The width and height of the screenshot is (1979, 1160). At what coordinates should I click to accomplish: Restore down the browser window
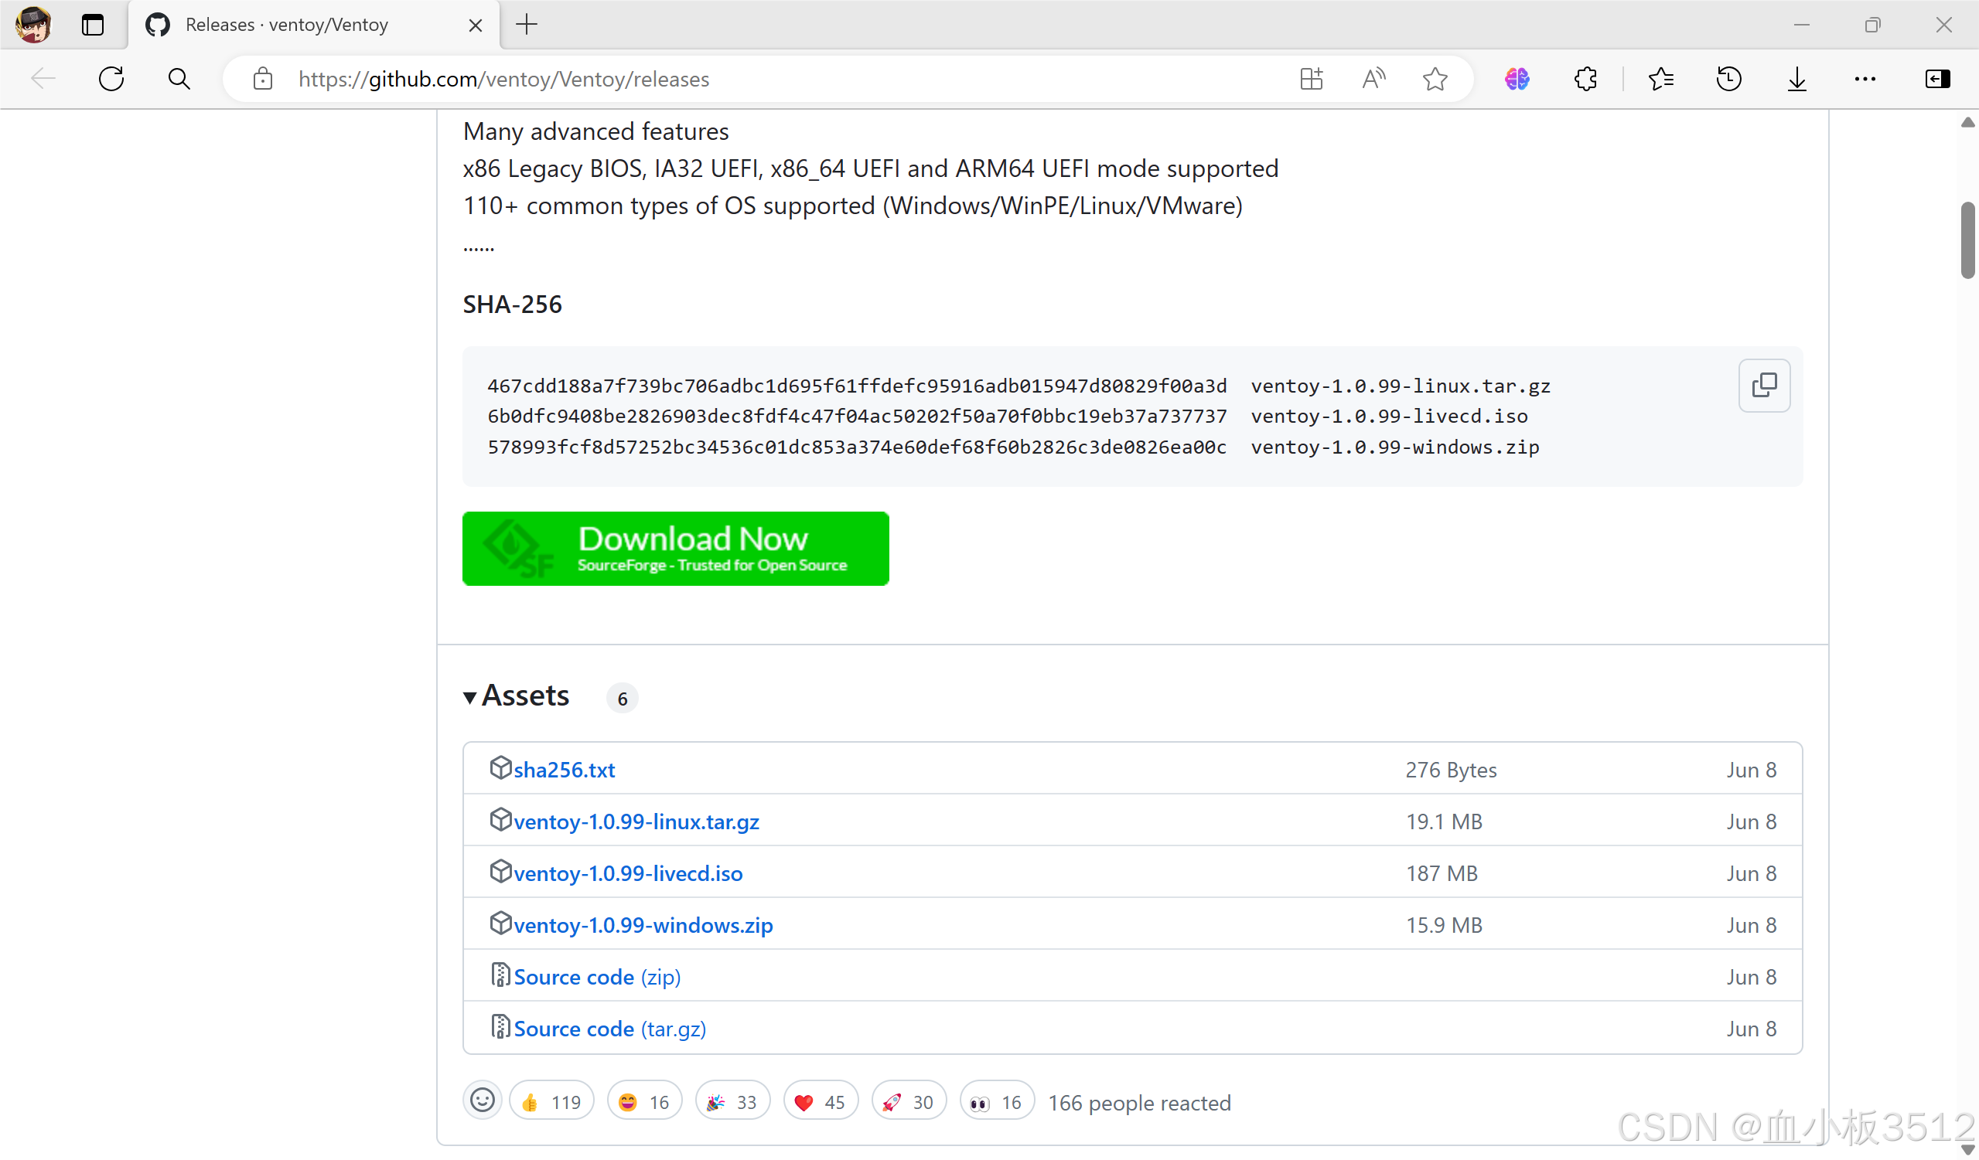tap(1872, 25)
